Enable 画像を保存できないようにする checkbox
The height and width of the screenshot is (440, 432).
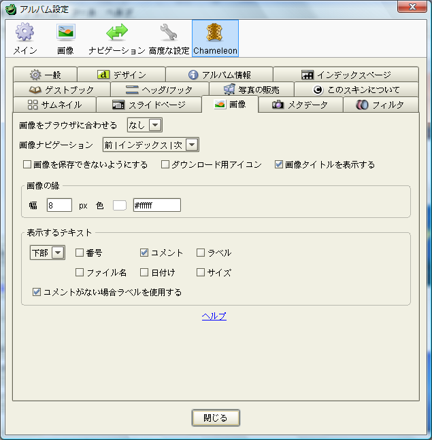[27, 164]
